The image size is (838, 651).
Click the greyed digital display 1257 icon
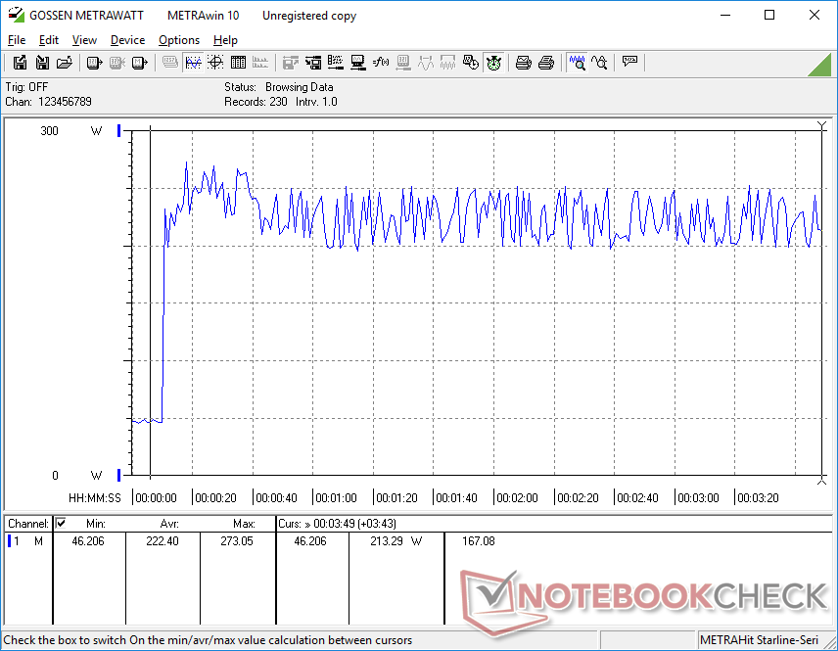tap(170, 63)
